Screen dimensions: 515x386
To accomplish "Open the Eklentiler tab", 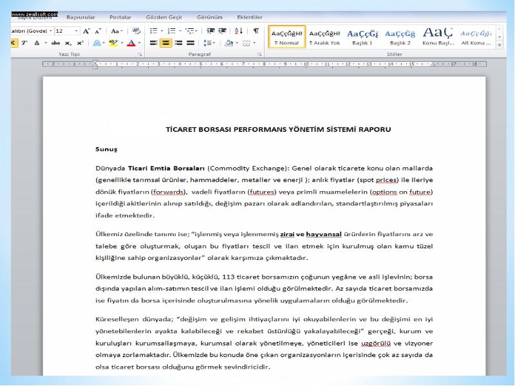I will [250, 17].
